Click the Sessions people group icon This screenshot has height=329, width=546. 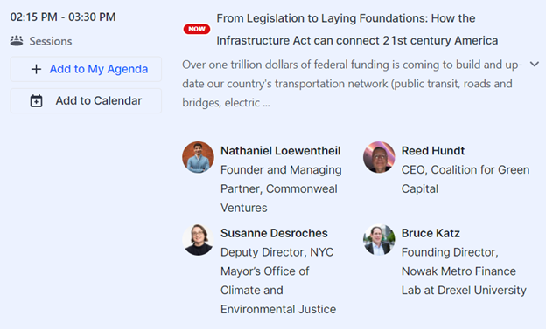[x=17, y=41]
